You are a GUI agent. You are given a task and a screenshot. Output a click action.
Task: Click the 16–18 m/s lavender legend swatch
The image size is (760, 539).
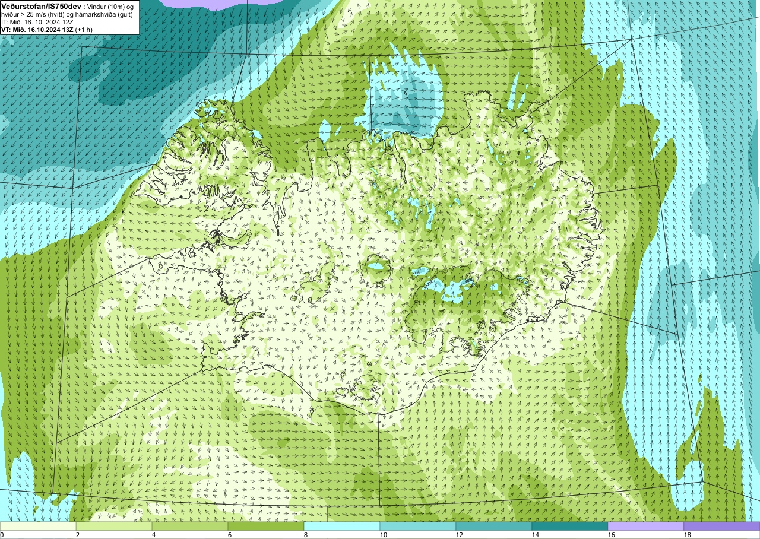point(646,526)
